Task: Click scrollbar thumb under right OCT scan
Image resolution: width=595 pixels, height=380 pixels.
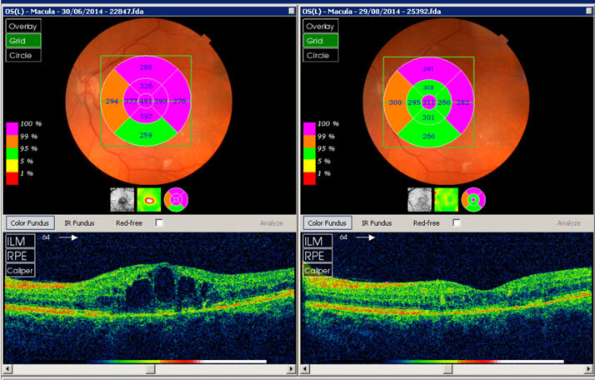Action: (448, 368)
